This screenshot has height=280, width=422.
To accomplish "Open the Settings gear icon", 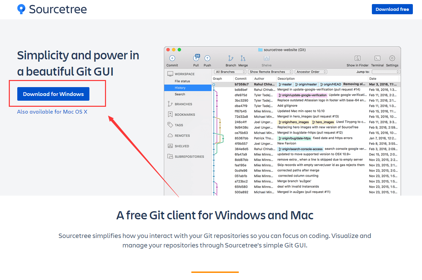I will pos(392,58).
